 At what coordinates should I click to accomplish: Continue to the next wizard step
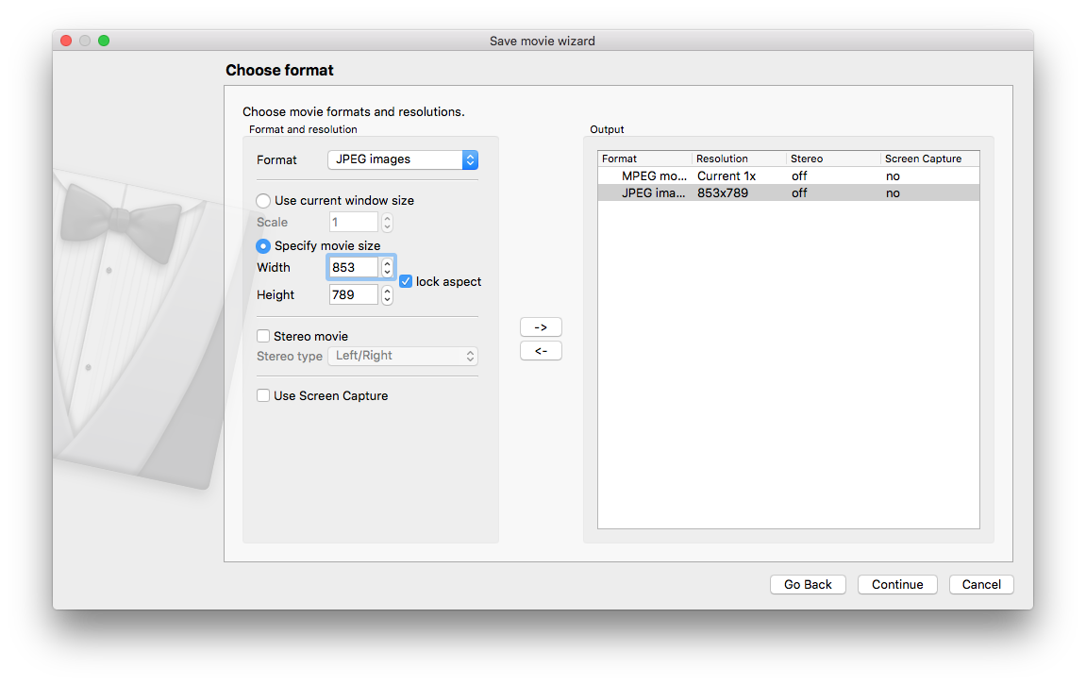(897, 585)
